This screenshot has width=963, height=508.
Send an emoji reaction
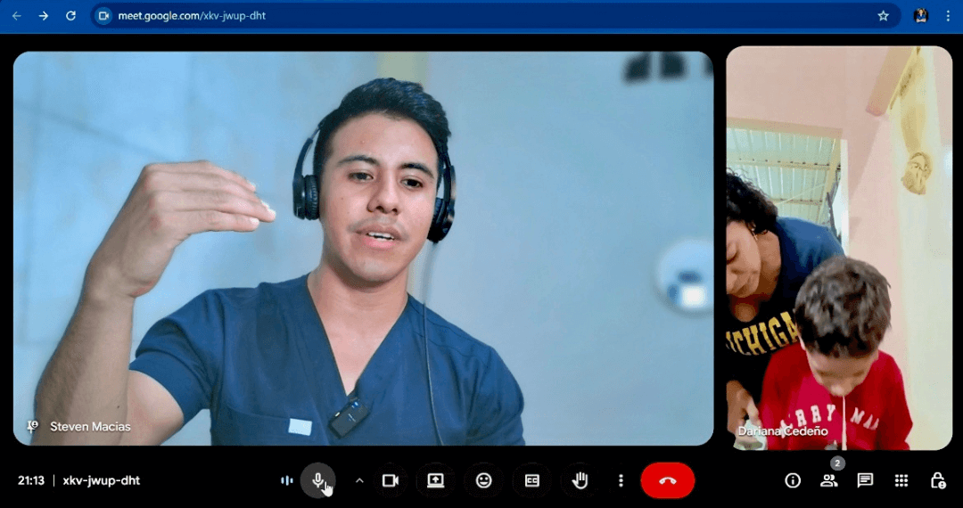click(x=483, y=480)
